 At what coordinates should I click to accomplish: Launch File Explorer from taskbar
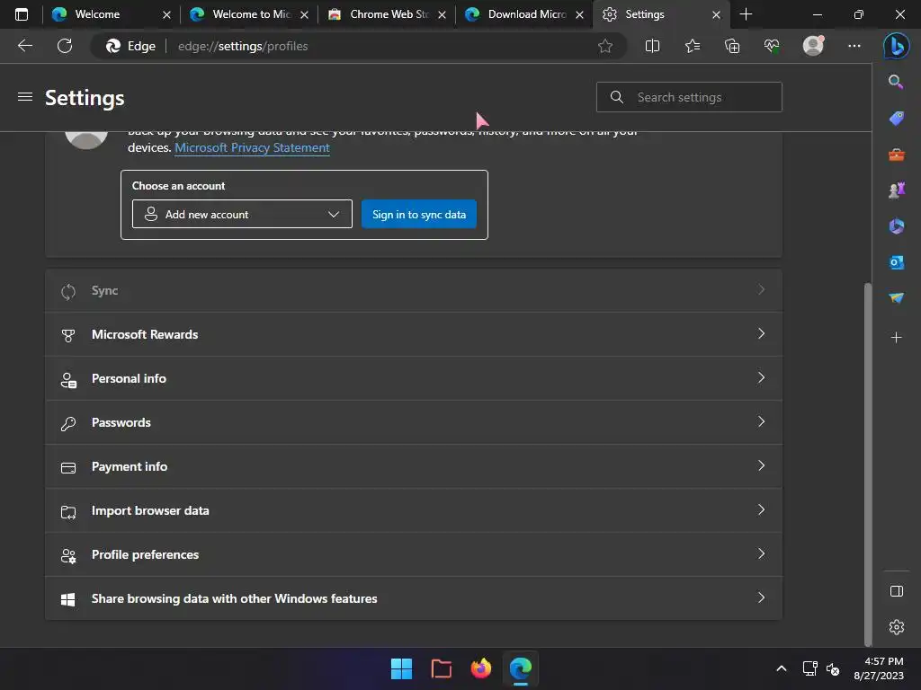coord(441,668)
